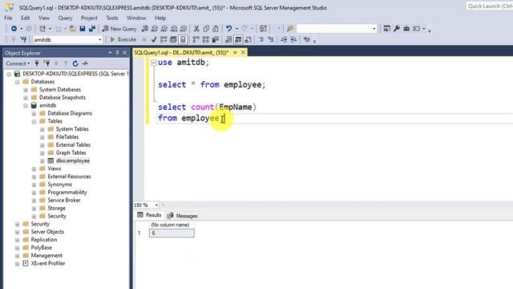Expand the Views folder node
This screenshot has height=289, width=513.
34,169
